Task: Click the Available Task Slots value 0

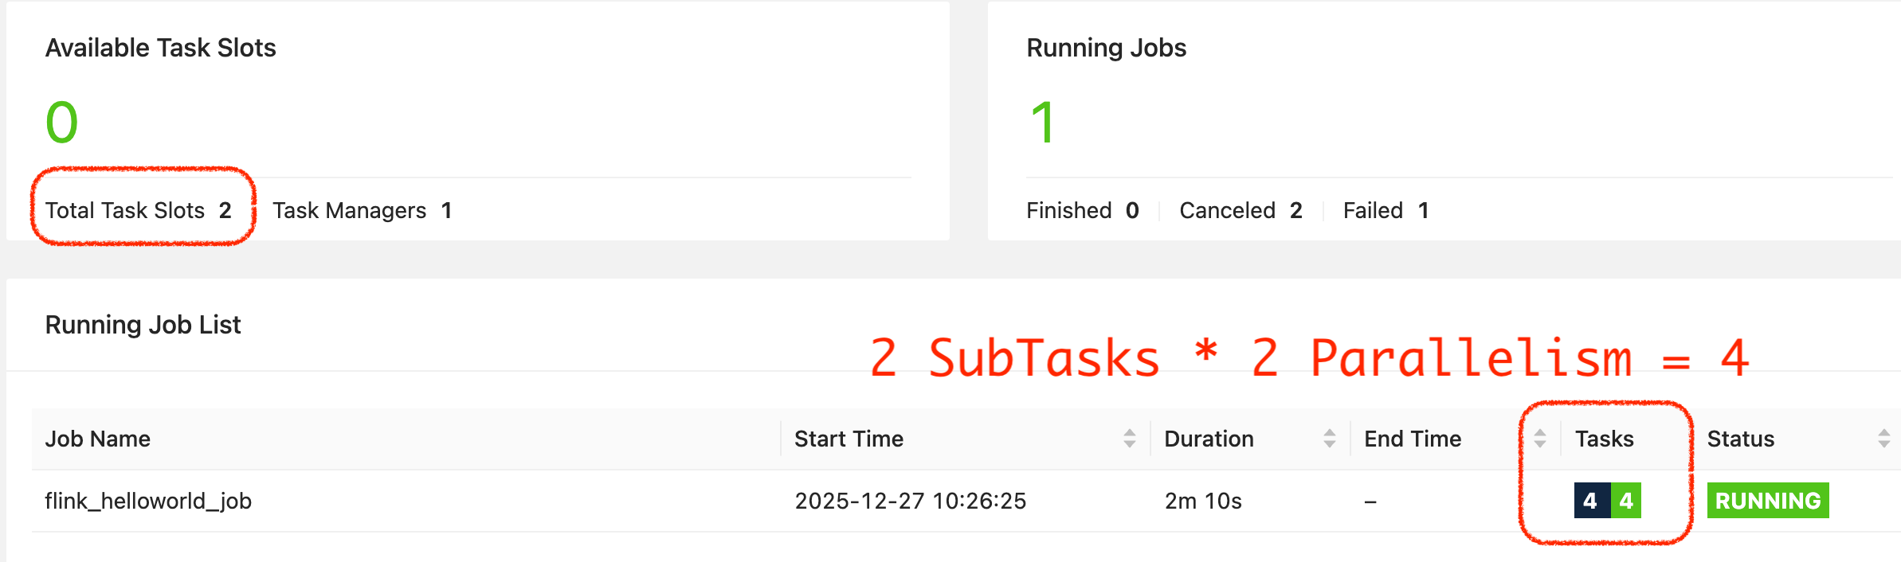Action: 62,123
